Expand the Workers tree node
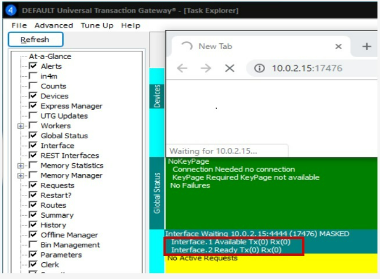This screenshot has width=380, height=279. [x=21, y=126]
